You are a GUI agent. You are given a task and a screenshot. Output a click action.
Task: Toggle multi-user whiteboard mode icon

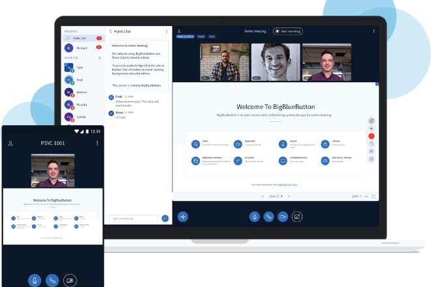pos(372,159)
